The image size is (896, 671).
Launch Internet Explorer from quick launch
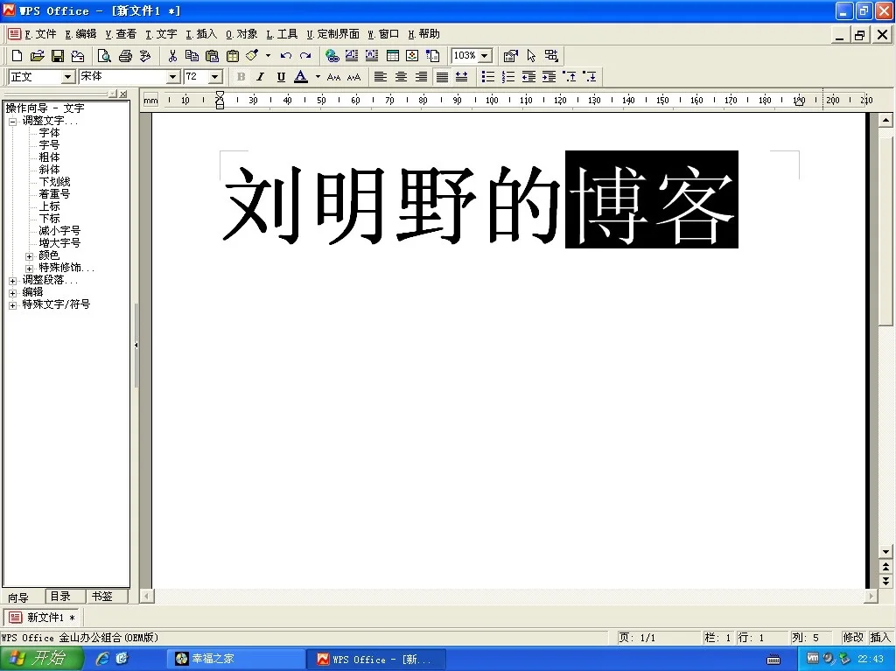coord(103,659)
